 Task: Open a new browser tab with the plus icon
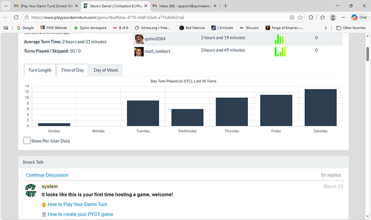pyautogui.click(x=225, y=5)
